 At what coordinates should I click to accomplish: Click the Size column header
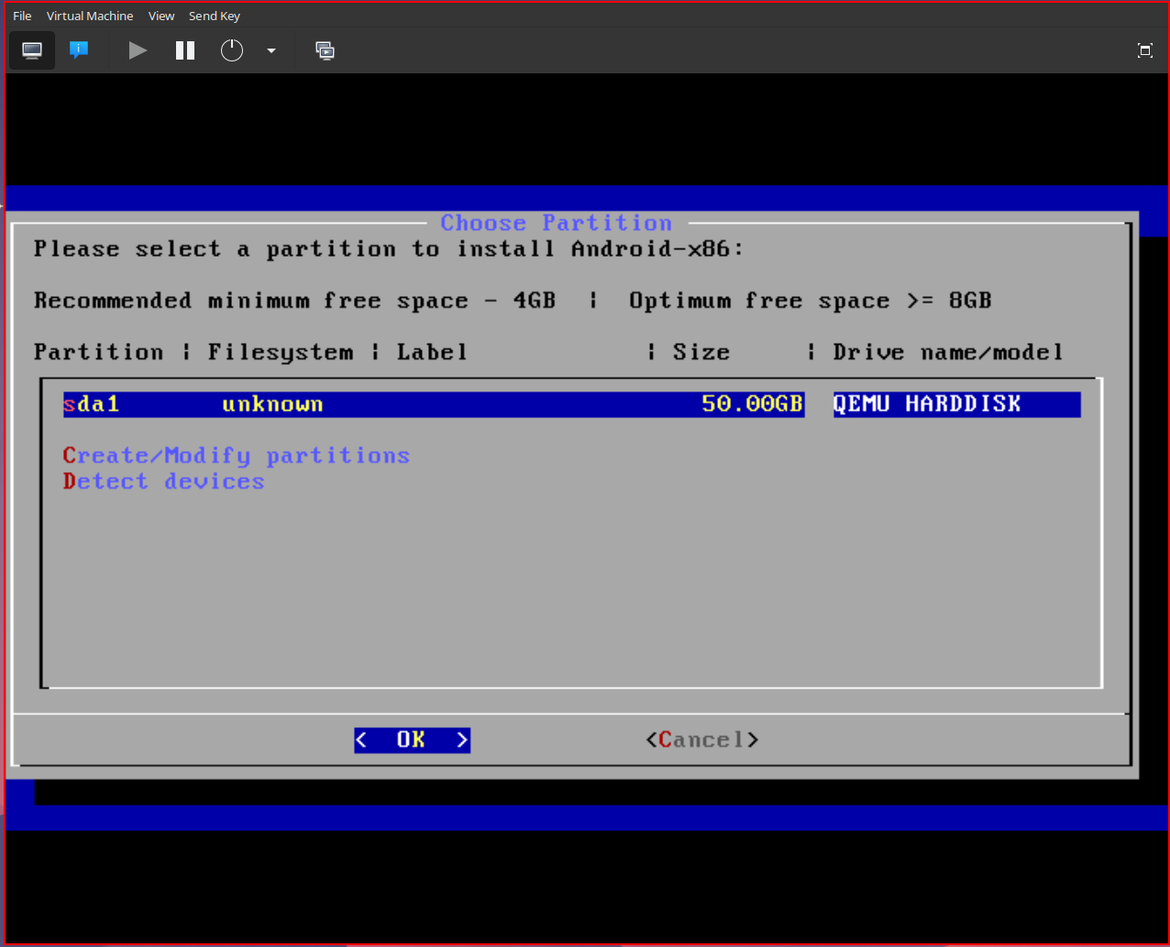[701, 352]
